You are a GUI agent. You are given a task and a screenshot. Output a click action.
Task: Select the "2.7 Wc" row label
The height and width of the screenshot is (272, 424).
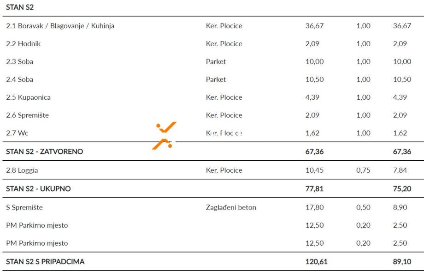tap(17, 133)
